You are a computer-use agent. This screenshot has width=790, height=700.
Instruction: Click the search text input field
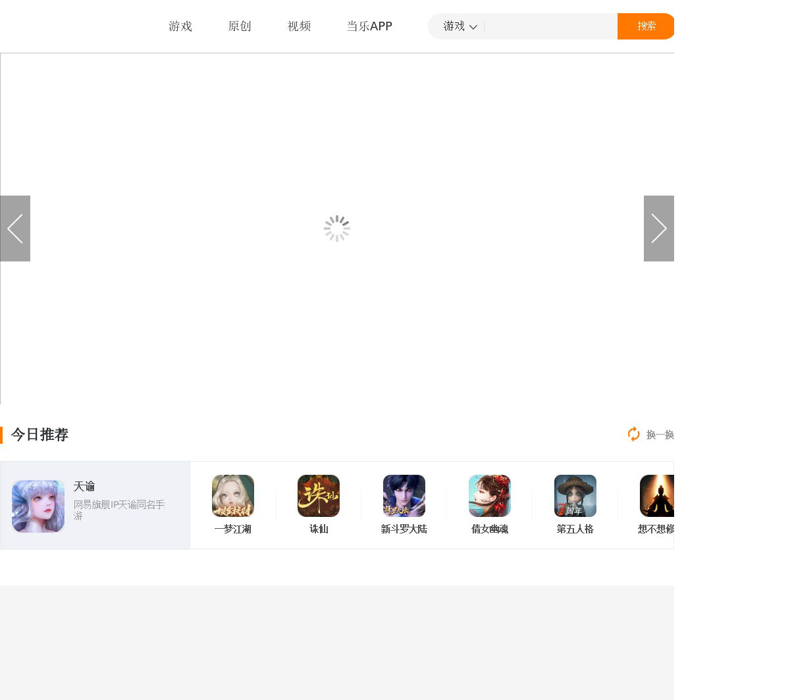point(551,26)
